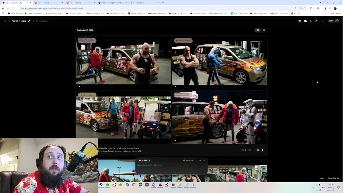This screenshot has width=343, height=193.
Task: Play the top-left gas station video
Action: pos(79,86)
